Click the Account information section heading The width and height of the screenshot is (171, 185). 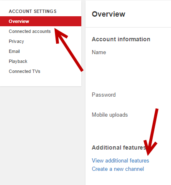(x=121, y=39)
